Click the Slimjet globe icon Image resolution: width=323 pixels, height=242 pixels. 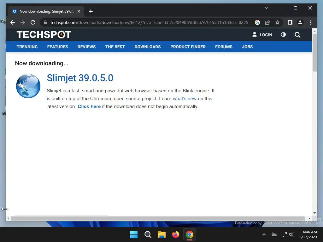tap(28, 86)
